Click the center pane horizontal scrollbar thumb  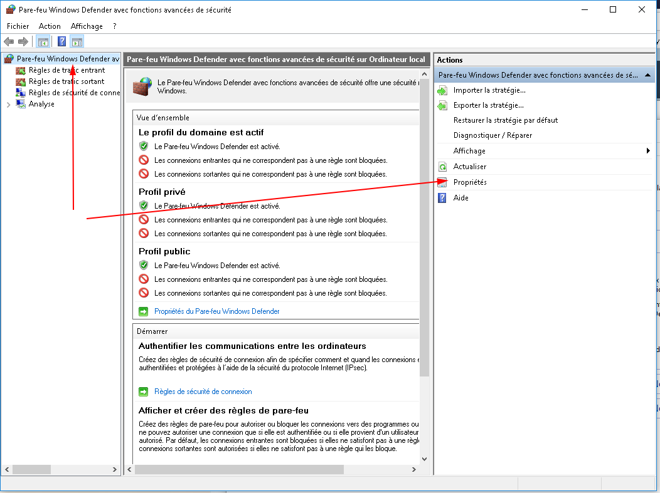click(x=239, y=469)
